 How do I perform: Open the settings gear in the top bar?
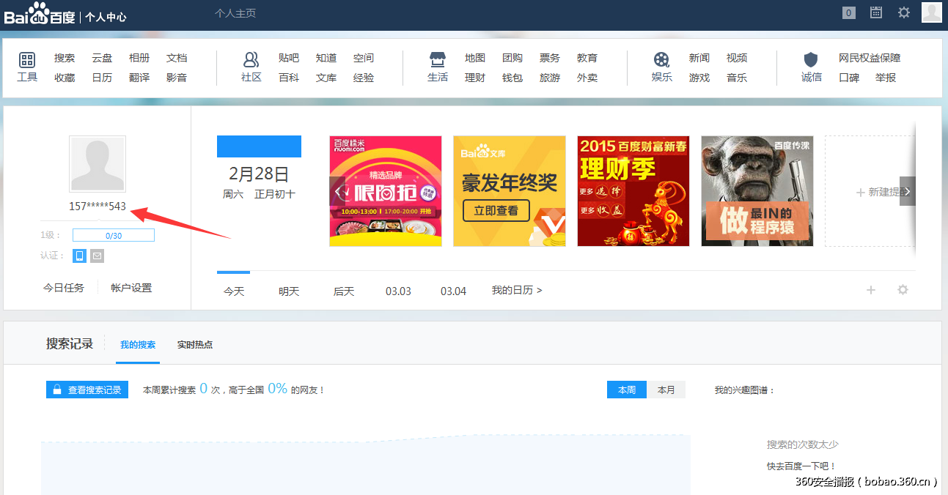point(904,12)
